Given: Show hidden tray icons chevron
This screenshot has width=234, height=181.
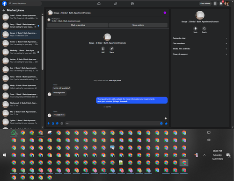Looking at the screenshot, I should point(205,155).
